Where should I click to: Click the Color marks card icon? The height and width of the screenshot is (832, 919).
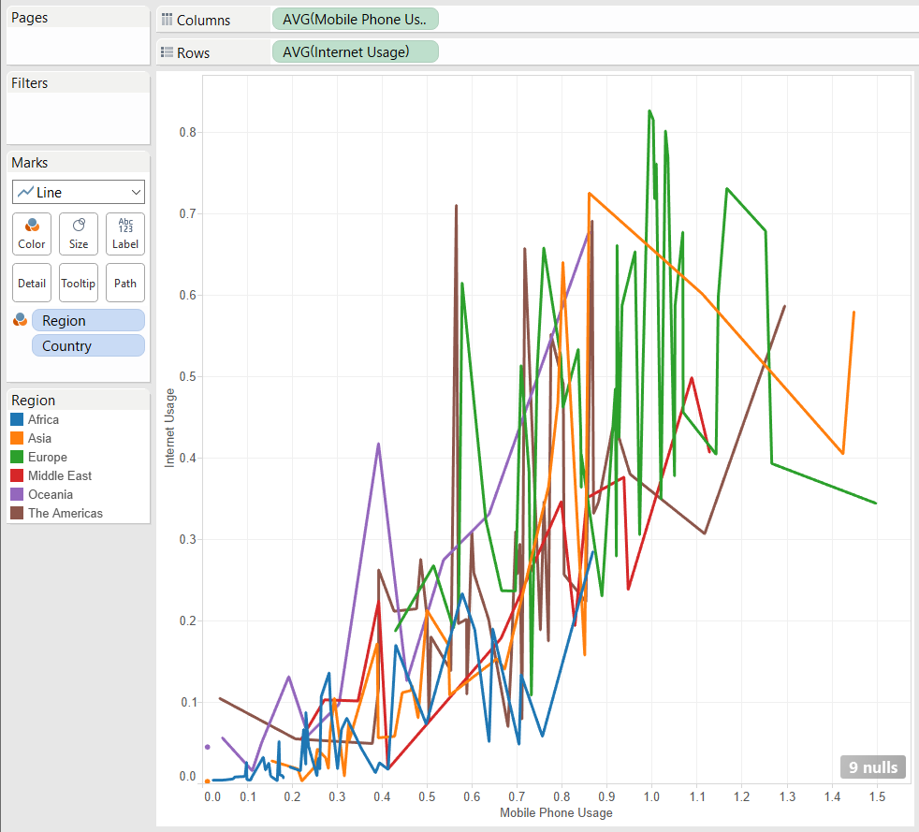coord(31,226)
